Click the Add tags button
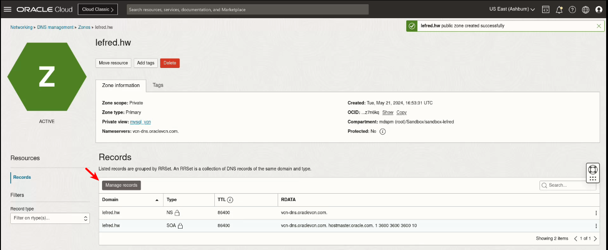608x250 pixels. [146, 63]
